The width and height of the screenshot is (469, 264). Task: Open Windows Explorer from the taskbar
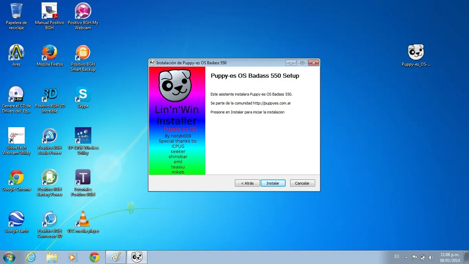(x=52, y=257)
